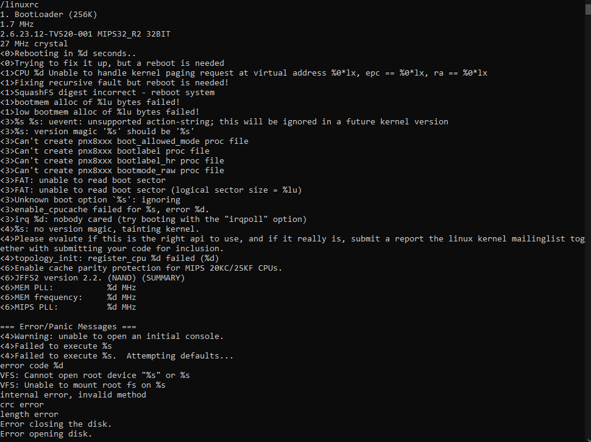591x442 pixels.
Task: Click the 'Error opening disk.' line
Action: click(x=46, y=435)
